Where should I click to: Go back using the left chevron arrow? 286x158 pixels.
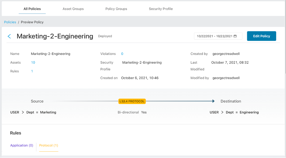pyautogui.click(x=9, y=36)
